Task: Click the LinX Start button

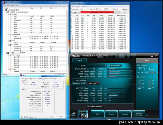Action: (76, 12)
